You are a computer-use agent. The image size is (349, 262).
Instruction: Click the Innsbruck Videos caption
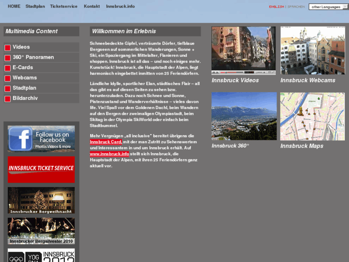[x=235, y=80]
